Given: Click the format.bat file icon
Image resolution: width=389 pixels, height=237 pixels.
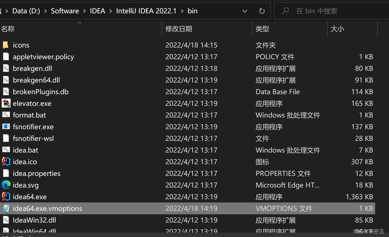Looking at the screenshot, I should [6, 115].
